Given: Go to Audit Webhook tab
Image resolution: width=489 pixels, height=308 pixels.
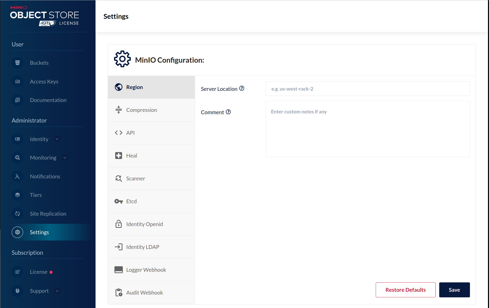Looking at the screenshot, I should coord(151,293).
